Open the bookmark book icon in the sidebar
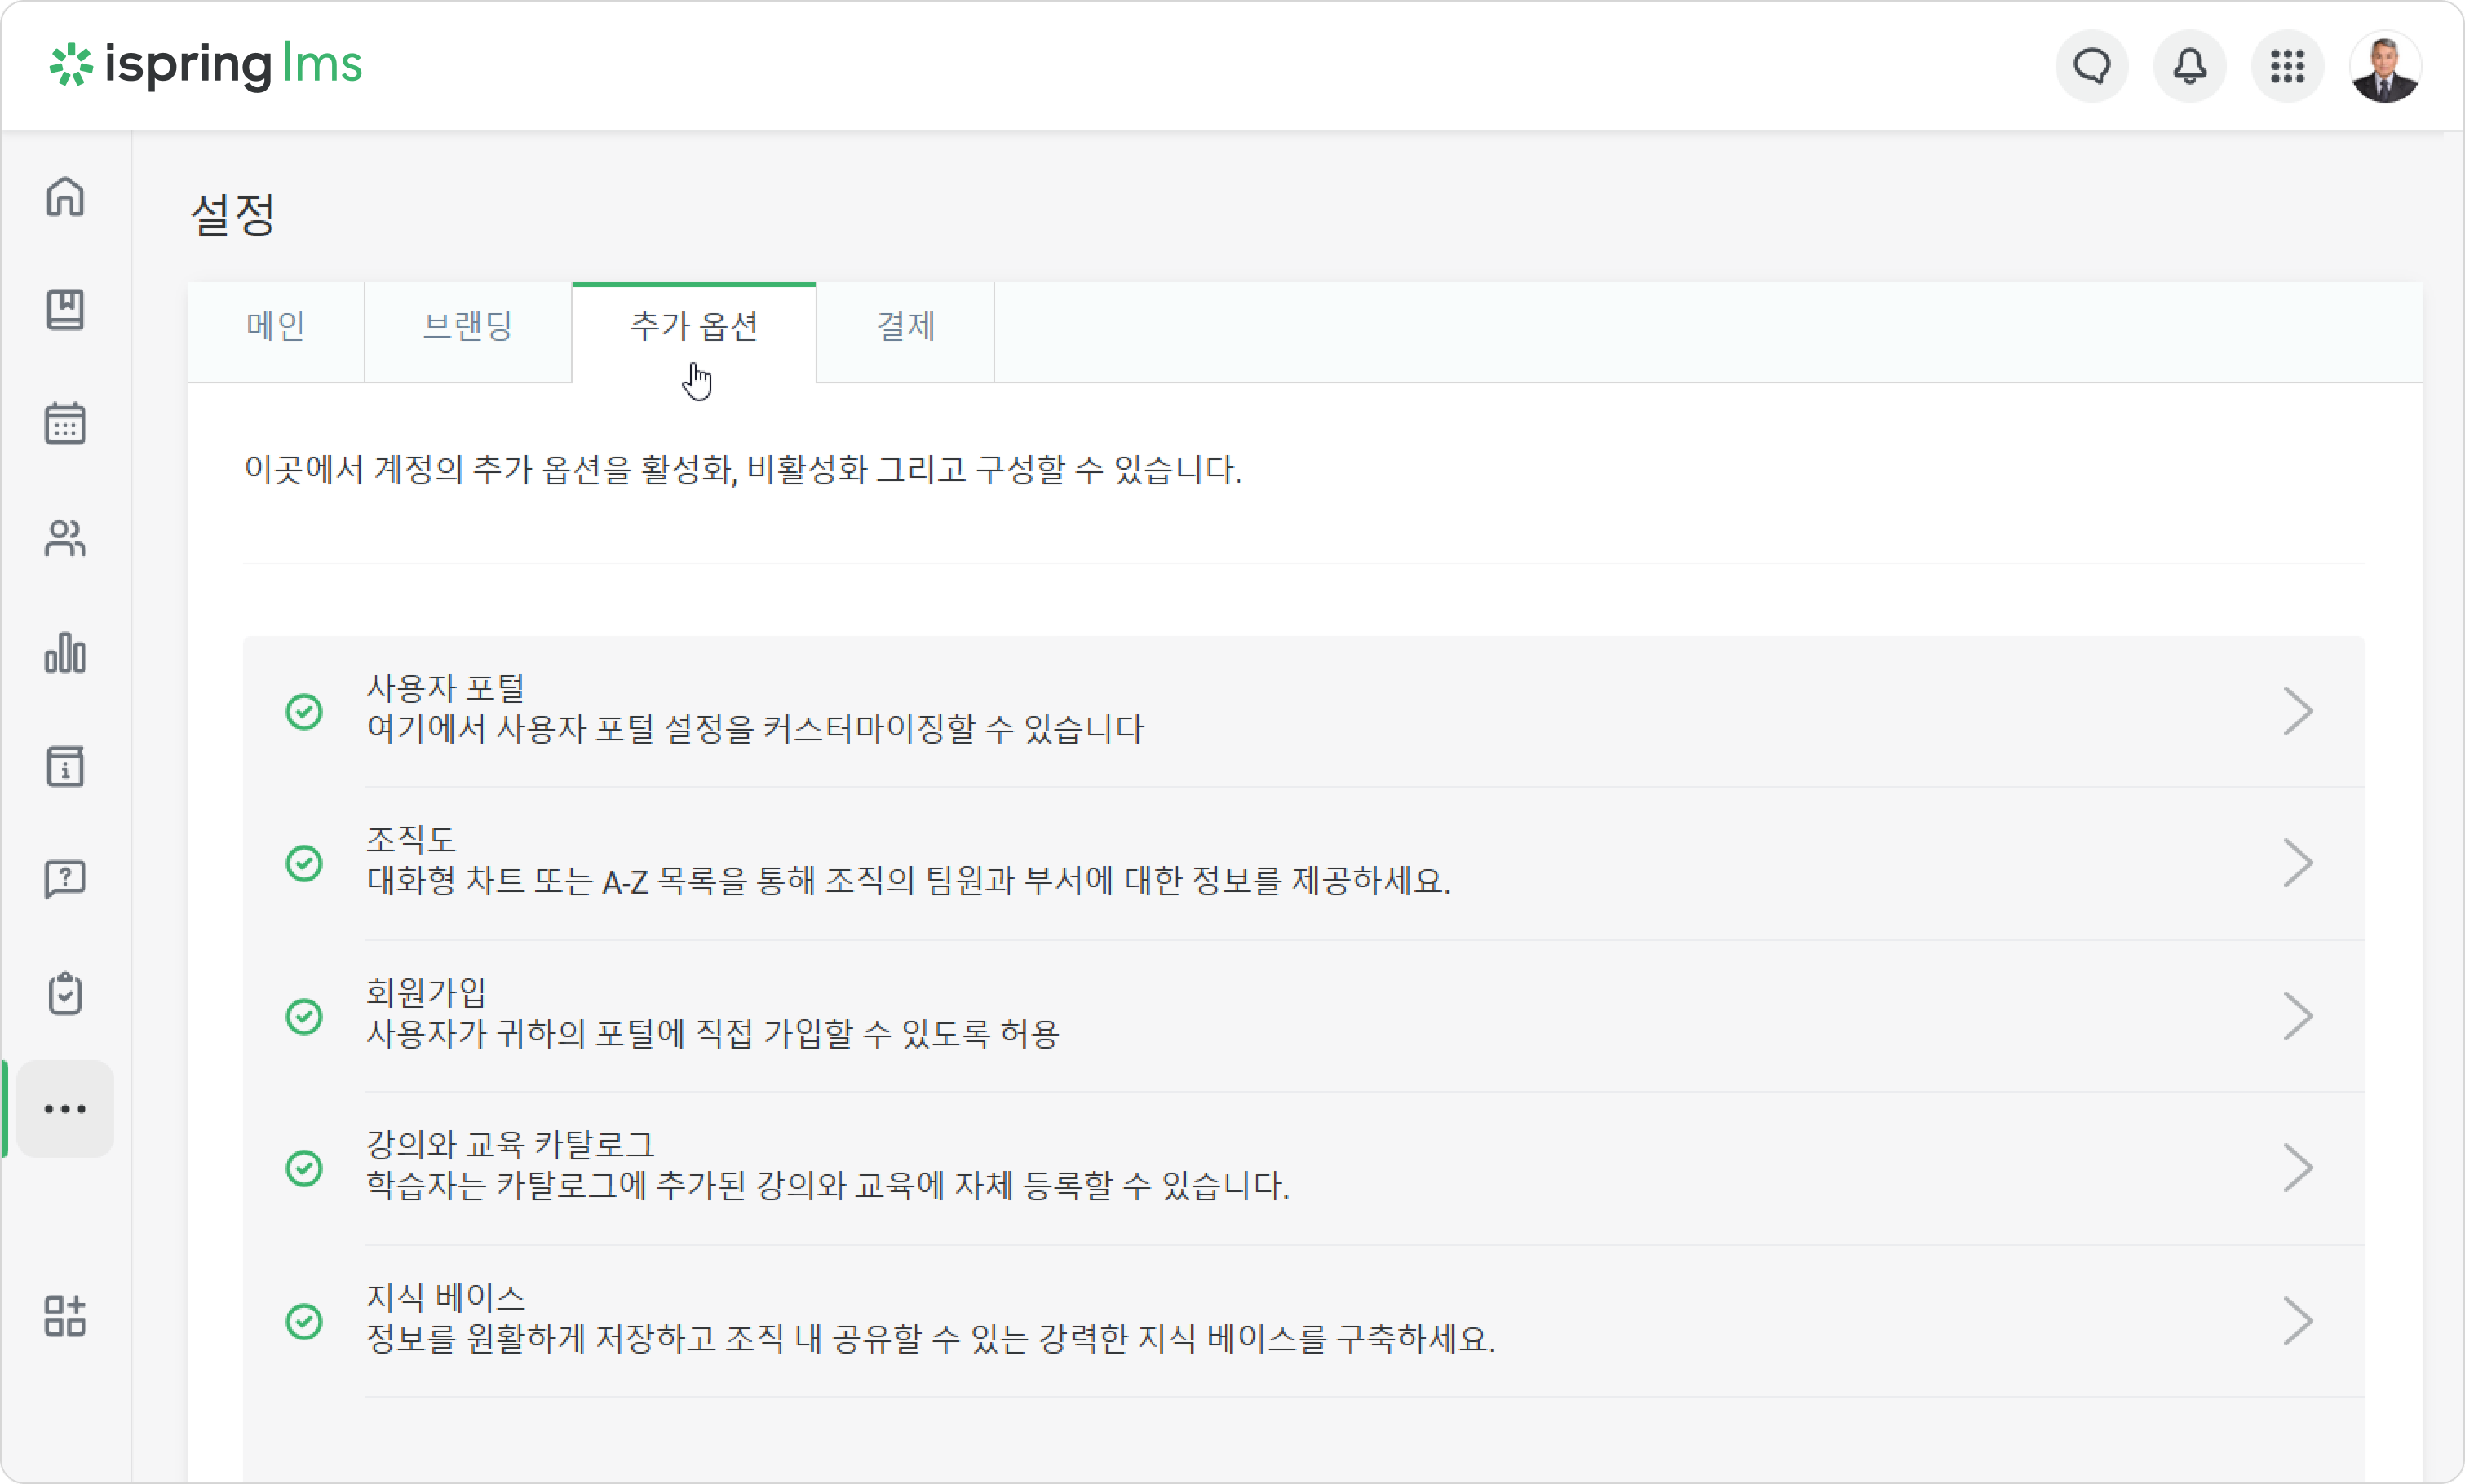Image resolution: width=2465 pixels, height=1484 pixels. pos(65,310)
